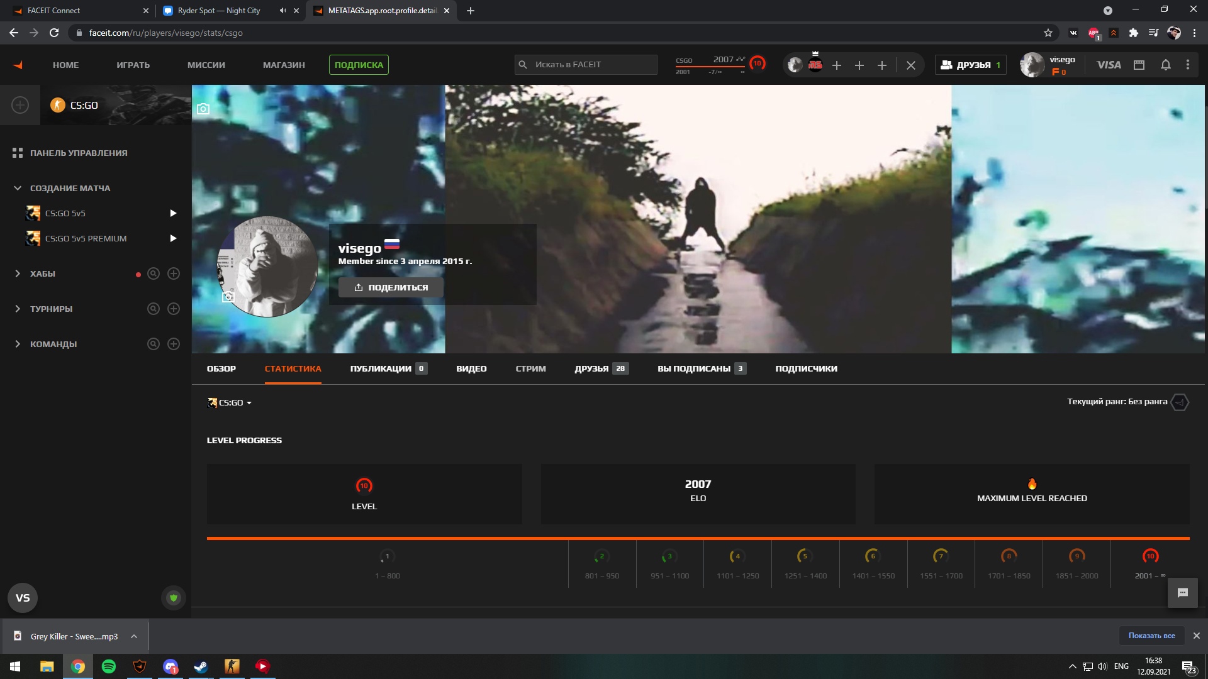Click the green anti-cheat shield icon
The height and width of the screenshot is (679, 1208).
(174, 598)
